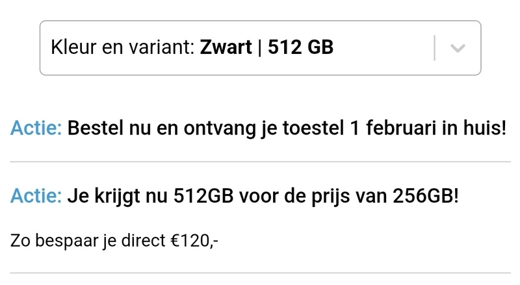This screenshot has width=520, height=285.
Task: Click the divider line below the savings text
Action: pos(260,273)
